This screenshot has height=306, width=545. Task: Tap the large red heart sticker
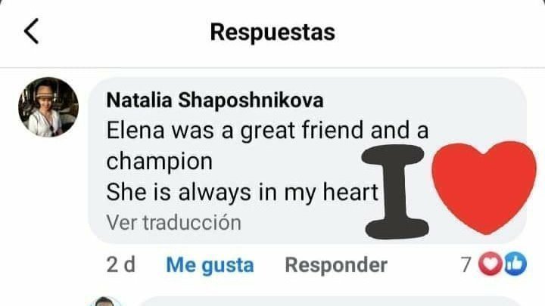point(484,187)
